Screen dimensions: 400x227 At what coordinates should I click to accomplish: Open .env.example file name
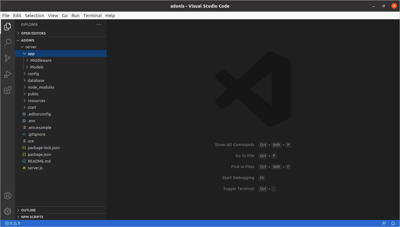[x=40, y=127]
